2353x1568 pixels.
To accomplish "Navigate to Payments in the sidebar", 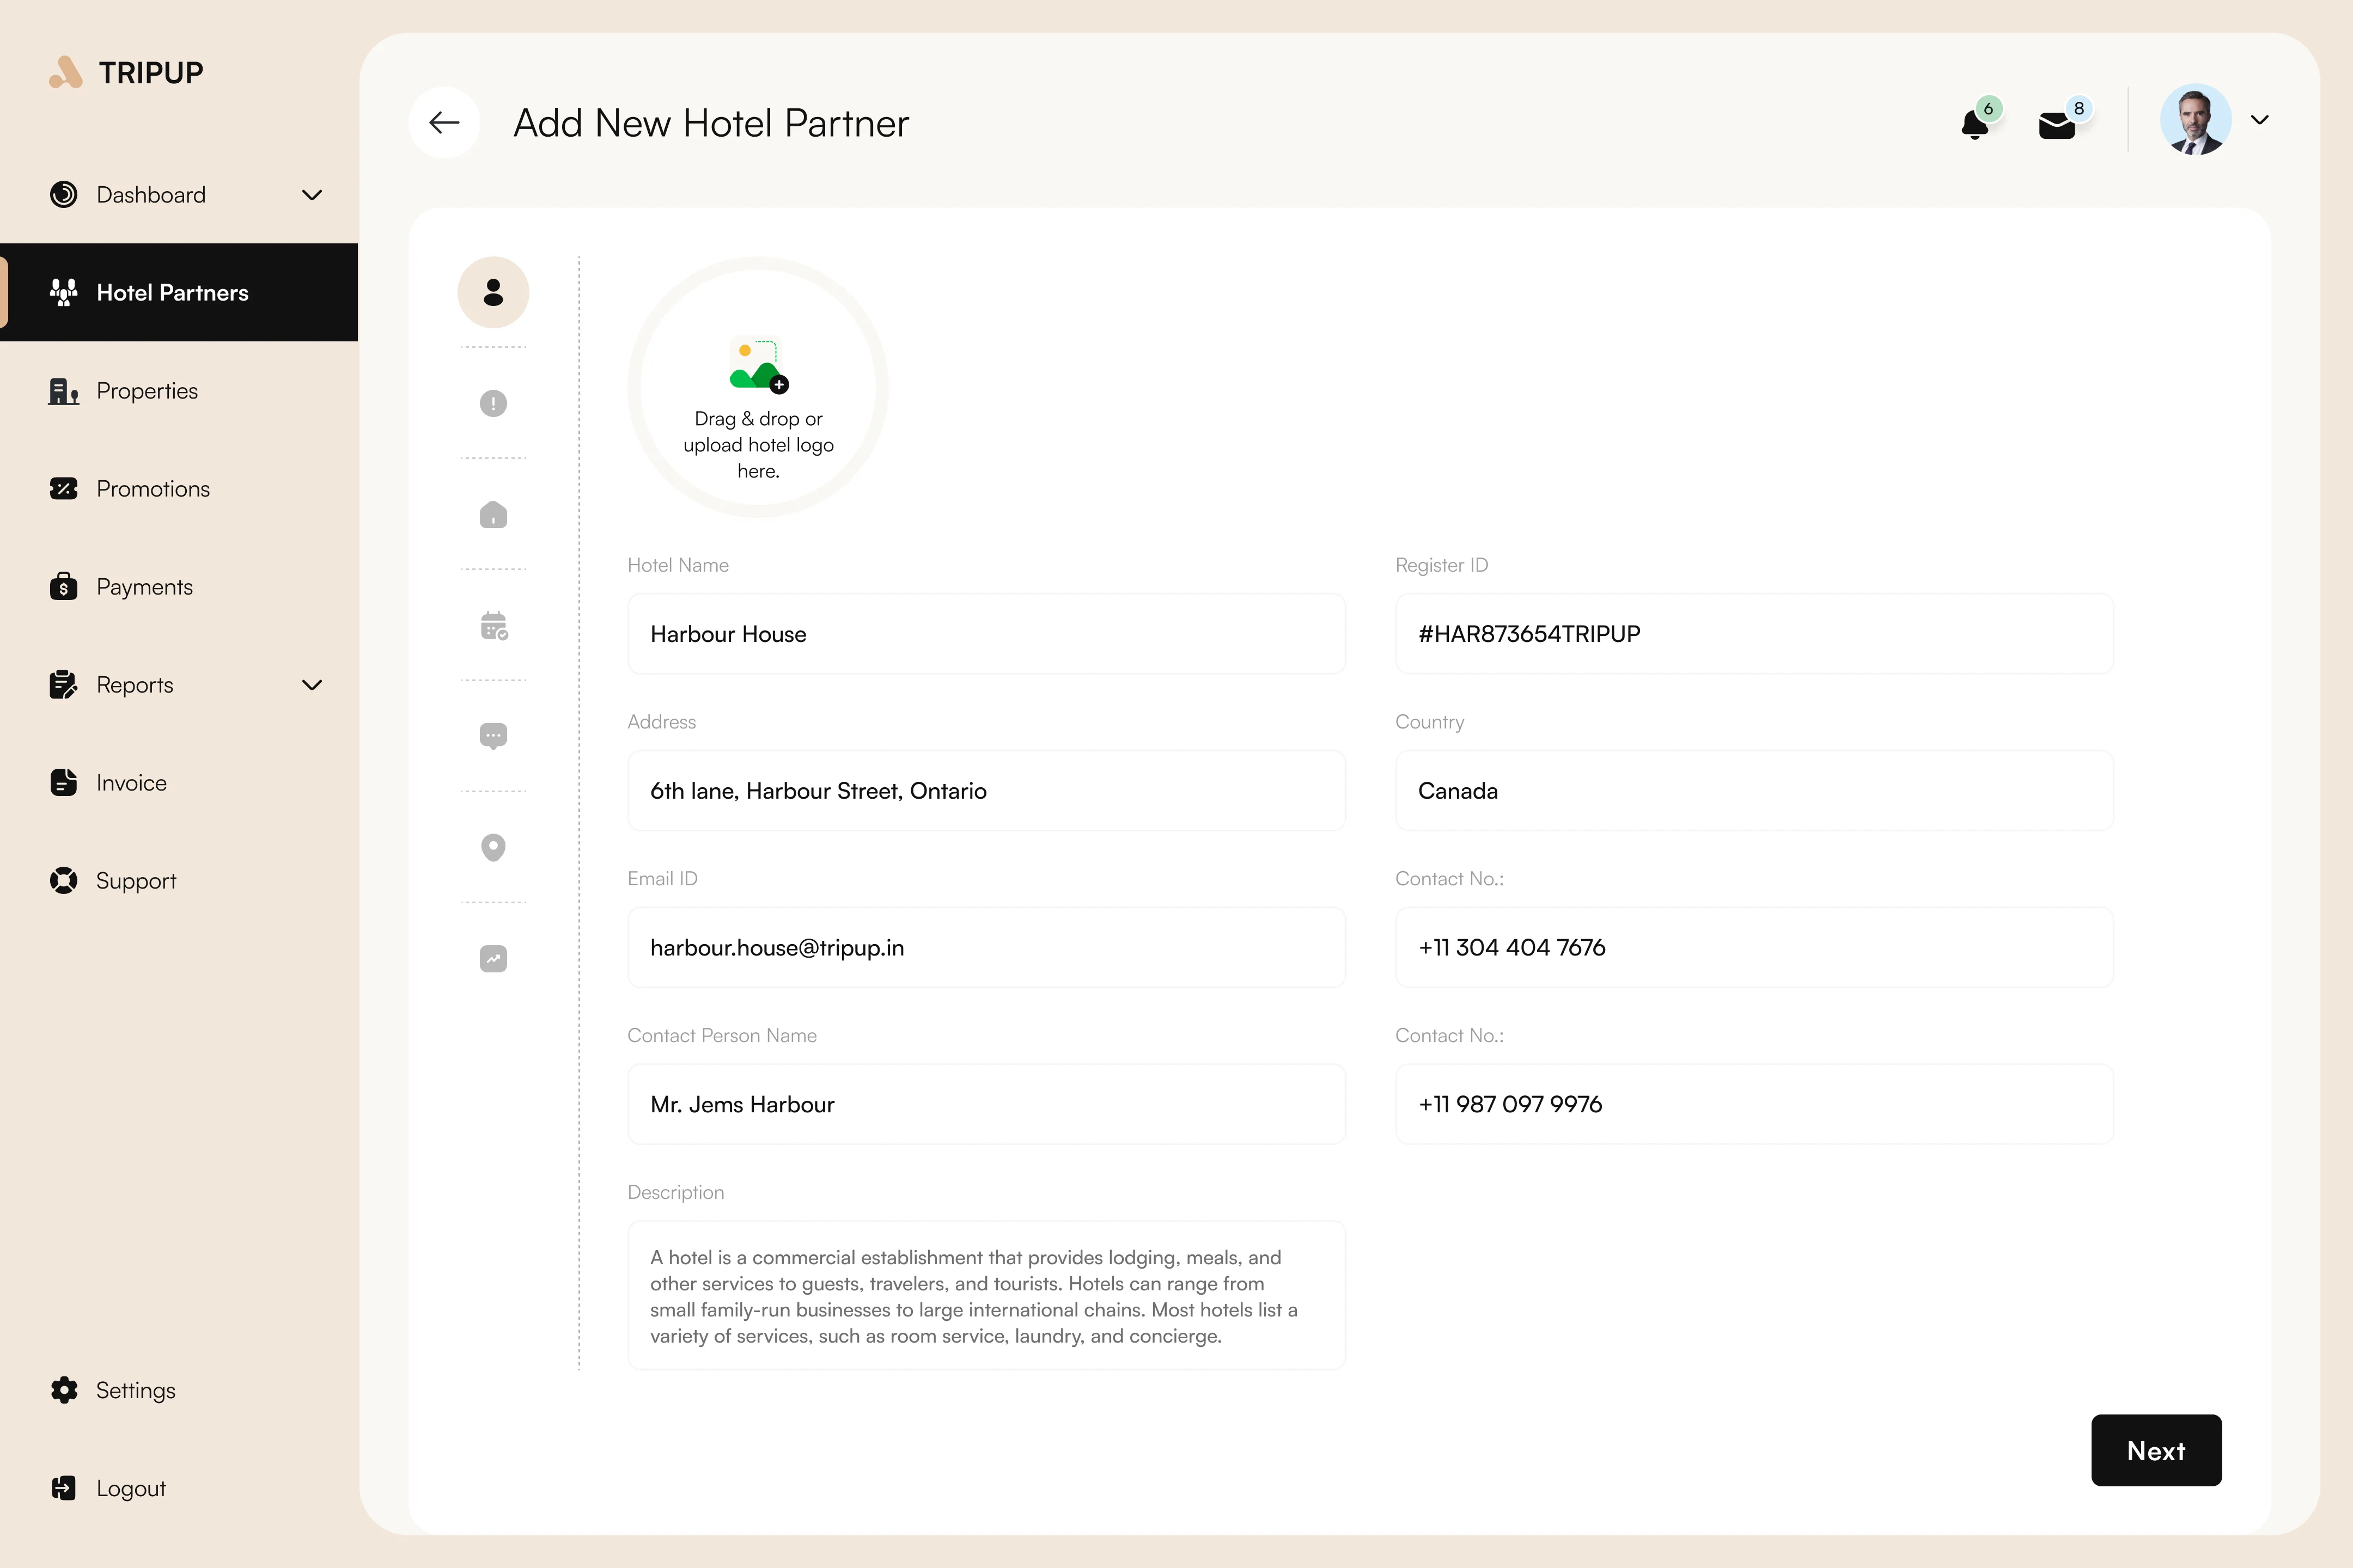I will pyautogui.click(x=144, y=587).
